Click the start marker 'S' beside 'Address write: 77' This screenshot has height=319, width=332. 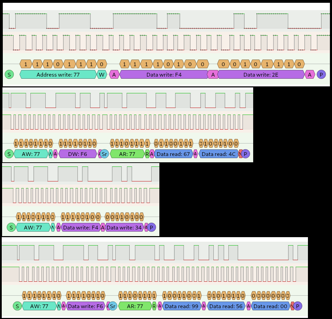pos(9,75)
